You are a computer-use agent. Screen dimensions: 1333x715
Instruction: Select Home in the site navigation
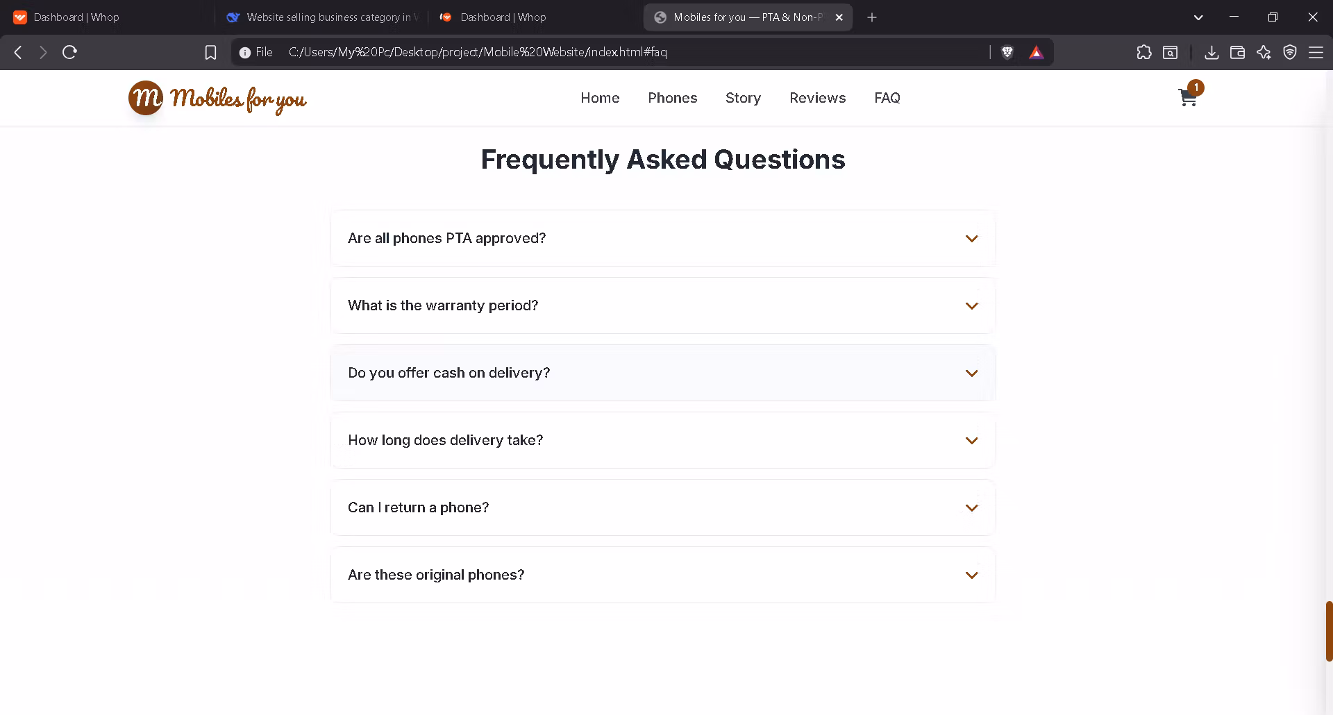(600, 98)
